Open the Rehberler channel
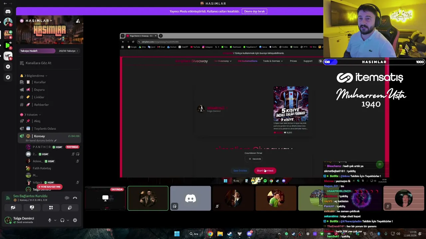 50,105
